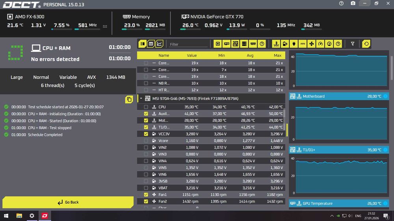This screenshot has width=394, height=221.
Task: Toggle the unknown hardware filter beside memory icon
Action: 262,44
